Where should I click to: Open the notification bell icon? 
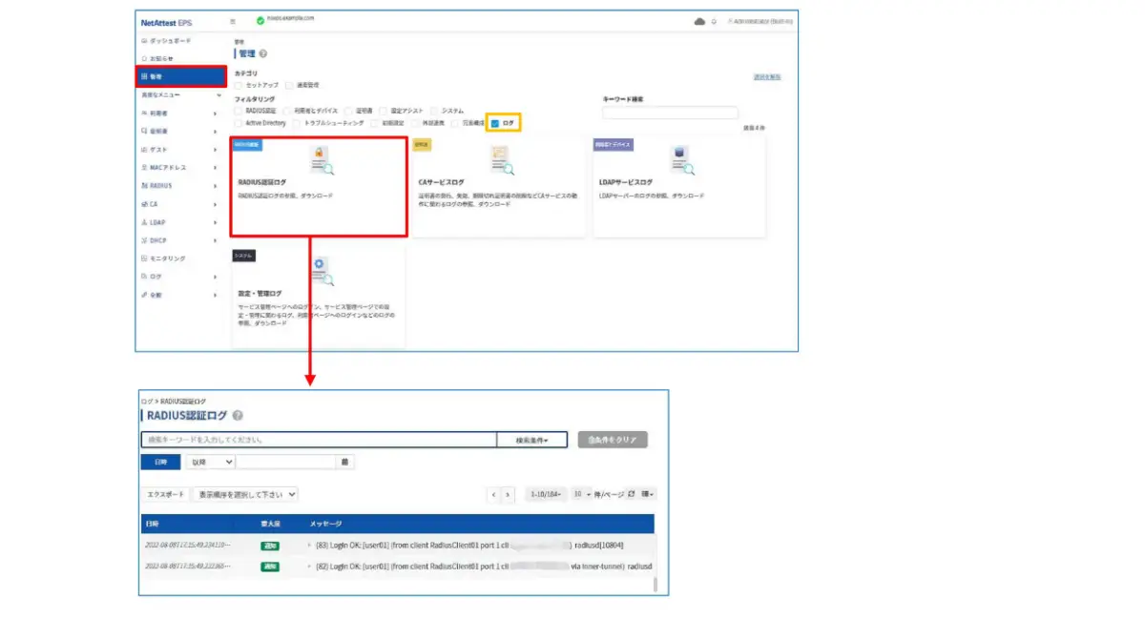click(x=714, y=21)
